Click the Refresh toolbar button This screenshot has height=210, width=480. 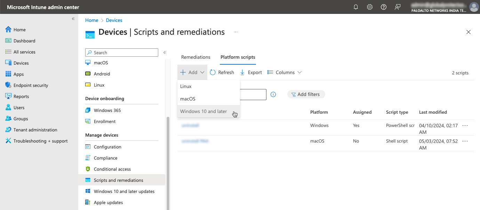tap(222, 72)
